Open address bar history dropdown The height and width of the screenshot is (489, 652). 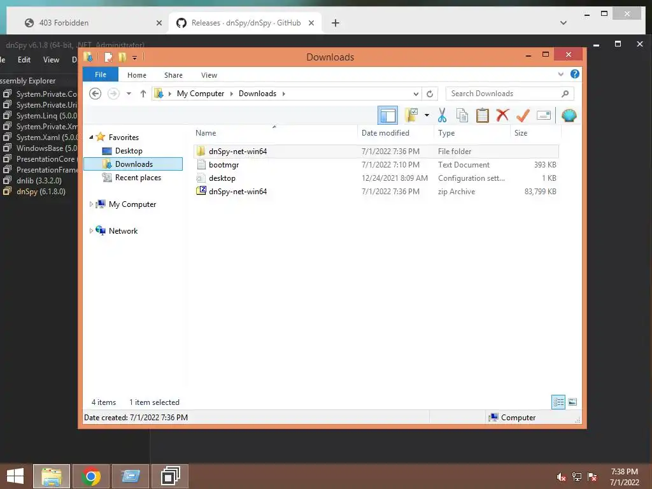pos(416,94)
